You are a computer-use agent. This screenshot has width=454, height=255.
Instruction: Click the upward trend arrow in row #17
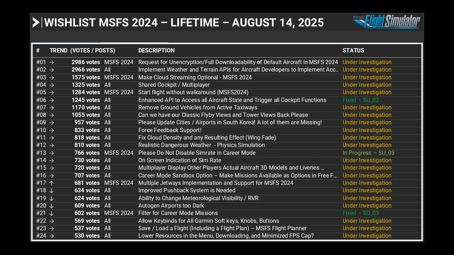click(51, 183)
